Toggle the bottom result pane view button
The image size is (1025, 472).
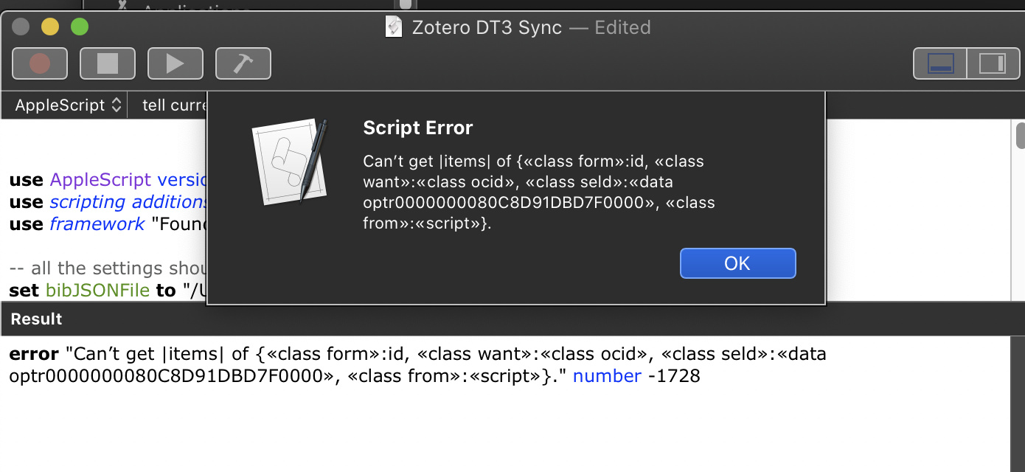coord(940,63)
